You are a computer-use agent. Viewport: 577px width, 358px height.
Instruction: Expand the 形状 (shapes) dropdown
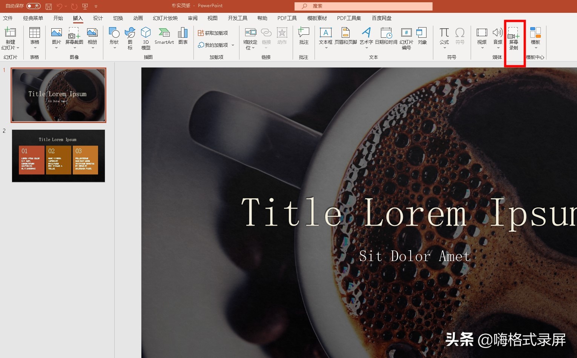[114, 48]
